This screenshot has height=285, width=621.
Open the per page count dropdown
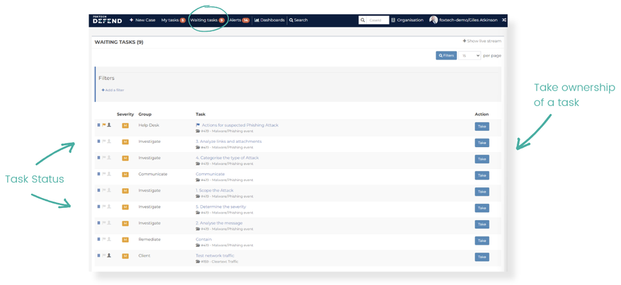469,55
